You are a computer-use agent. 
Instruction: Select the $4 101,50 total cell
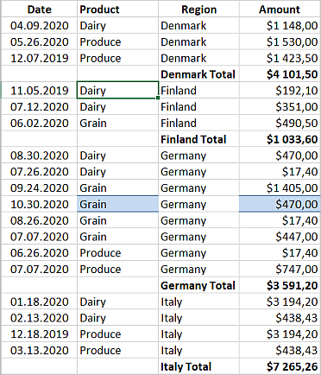click(x=280, y=74)
